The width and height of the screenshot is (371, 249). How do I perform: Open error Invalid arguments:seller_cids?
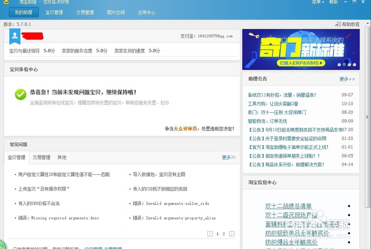point(171,203)
